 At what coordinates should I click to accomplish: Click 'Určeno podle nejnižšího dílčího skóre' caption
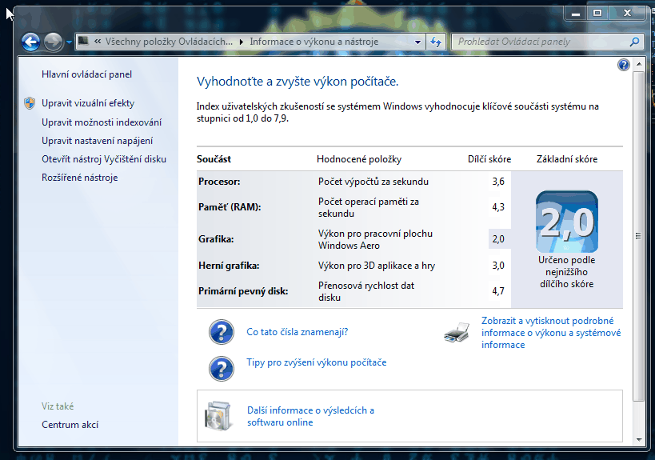pos(567,272)
